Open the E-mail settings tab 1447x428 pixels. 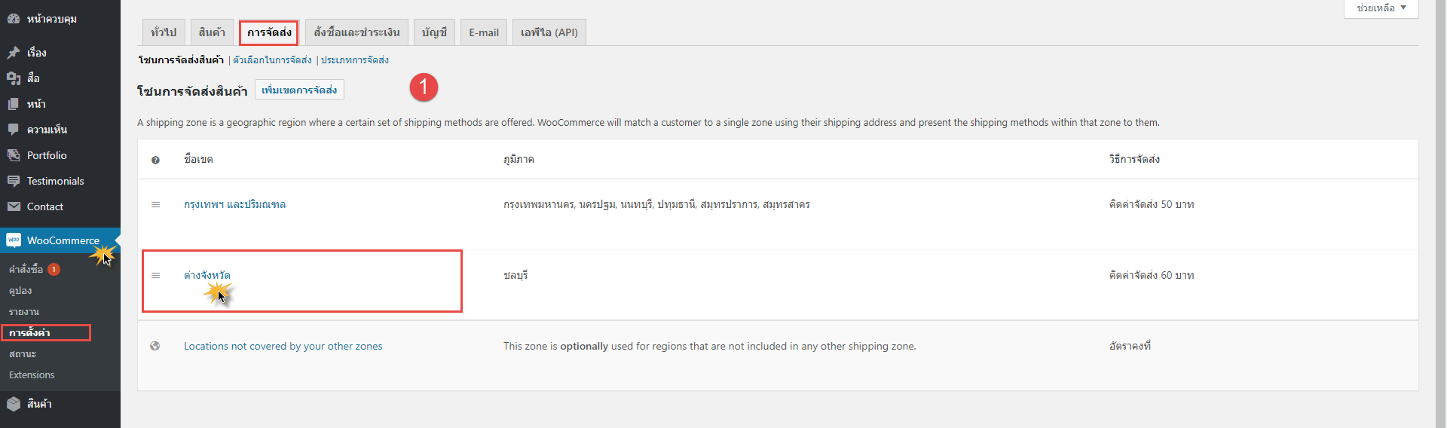click(x=484, y=32)
